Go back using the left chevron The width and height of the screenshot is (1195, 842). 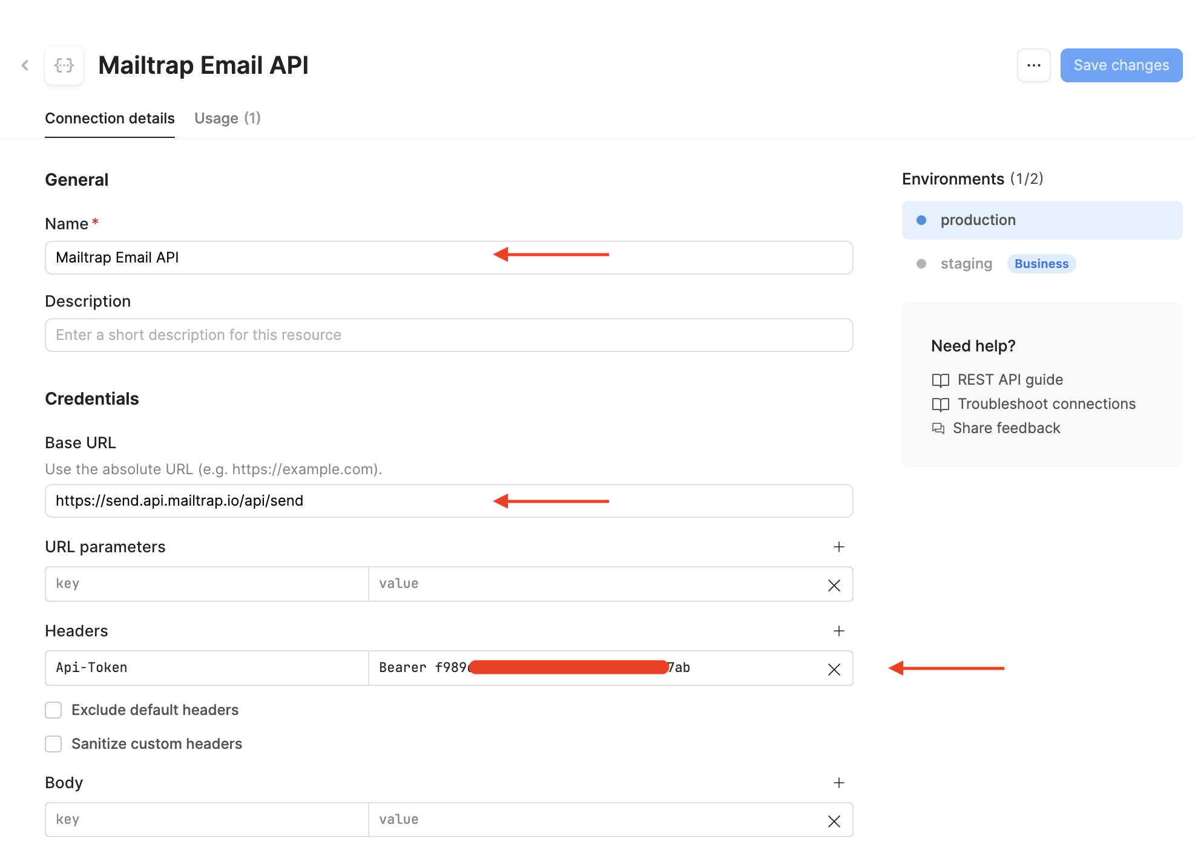point(25,65)
